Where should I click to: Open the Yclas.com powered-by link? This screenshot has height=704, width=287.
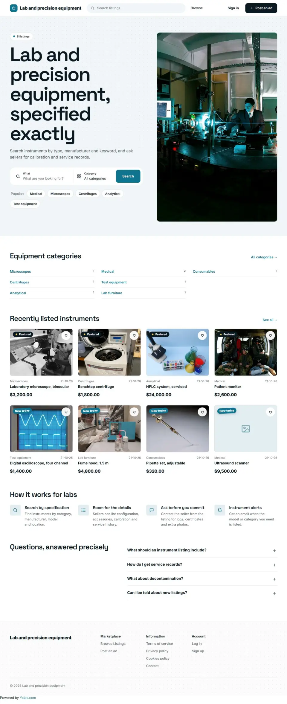coord(28,698)
